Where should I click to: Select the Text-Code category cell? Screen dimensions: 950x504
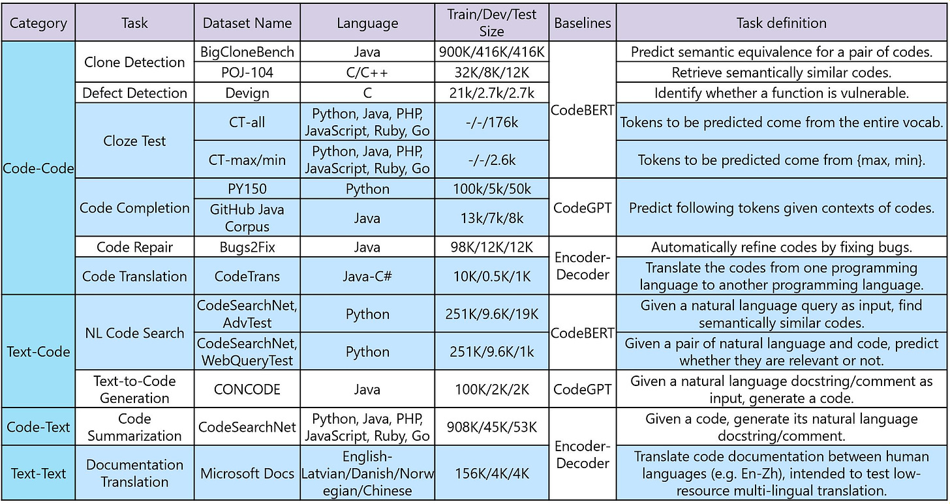click(38, 351)
